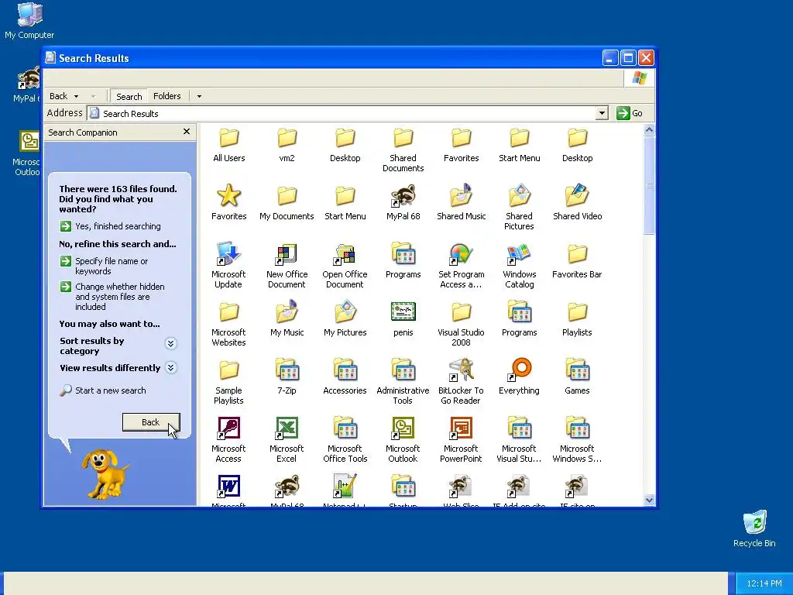793x595 pixels.
Task: Click the taskbar clock
Action: pyautogui.click(x=764, y=583)
